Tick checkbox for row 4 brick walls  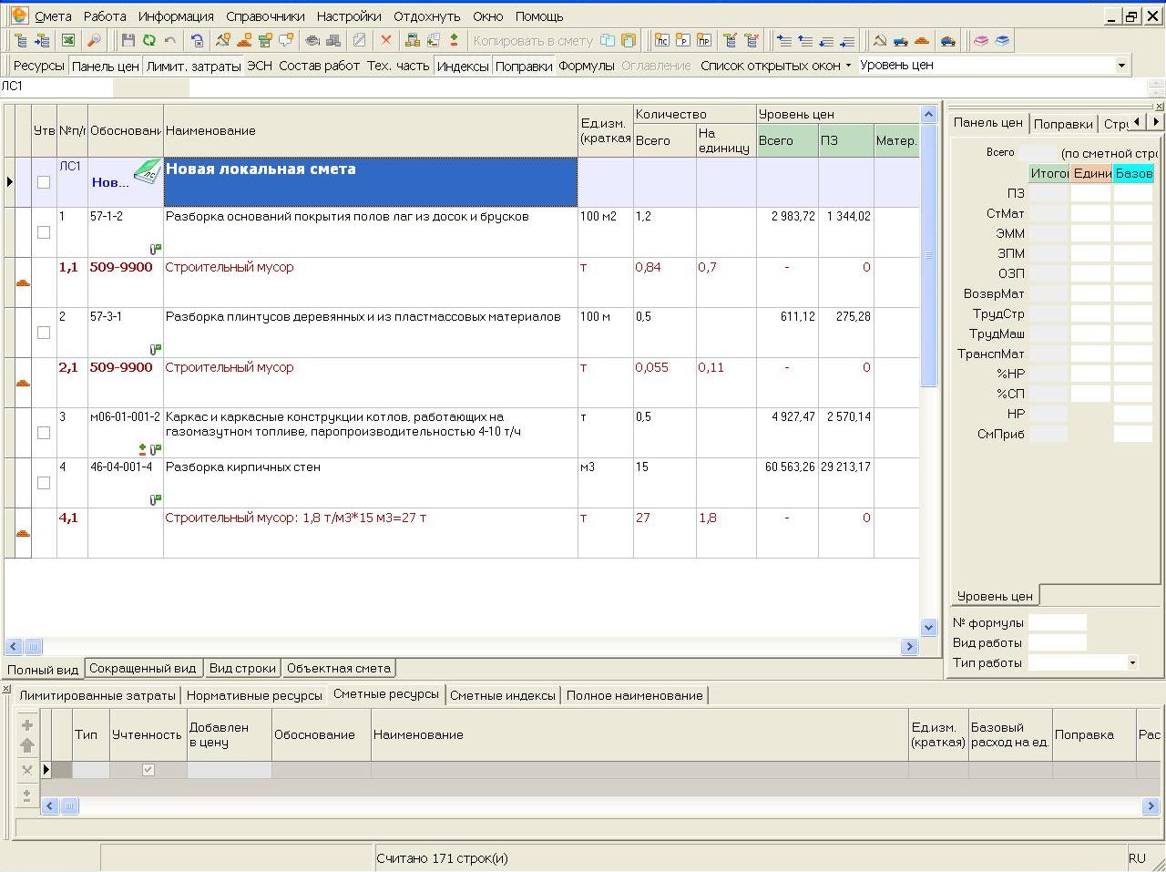click(x=43, y=483)
